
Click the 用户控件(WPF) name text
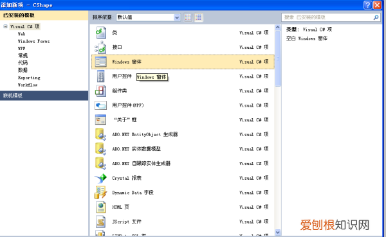point(128,105)
